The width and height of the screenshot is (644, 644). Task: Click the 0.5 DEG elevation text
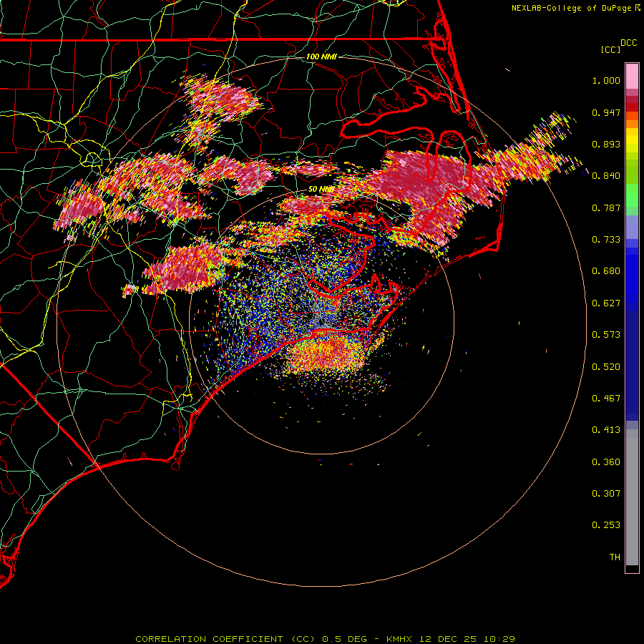point(344,639)
